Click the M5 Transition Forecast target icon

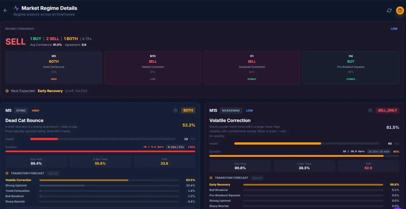click(7, 173)
